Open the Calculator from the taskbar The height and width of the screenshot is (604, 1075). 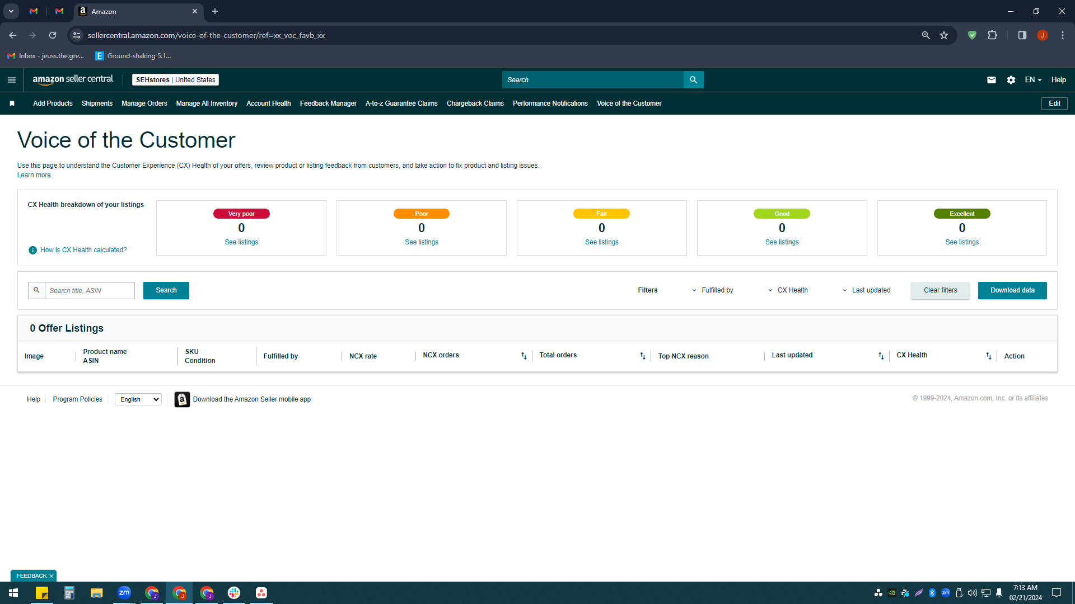pos(69,593)
